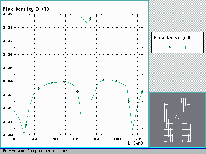The width and height of the screenshot is (206, 154).
Task: Click the green legend line marker
Action: 170,47
